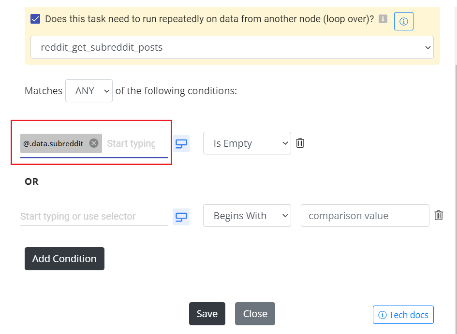Change the Matches ANY dropdown

coord(89,91)
